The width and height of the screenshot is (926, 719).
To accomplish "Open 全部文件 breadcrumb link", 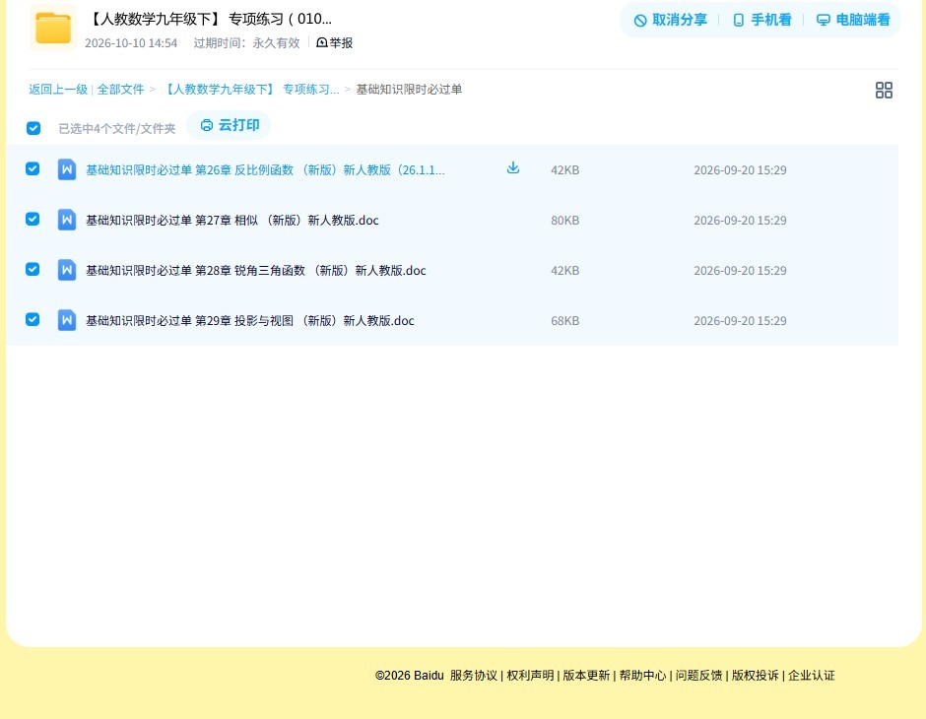I will pyautogui.click(x=120, y=90).
